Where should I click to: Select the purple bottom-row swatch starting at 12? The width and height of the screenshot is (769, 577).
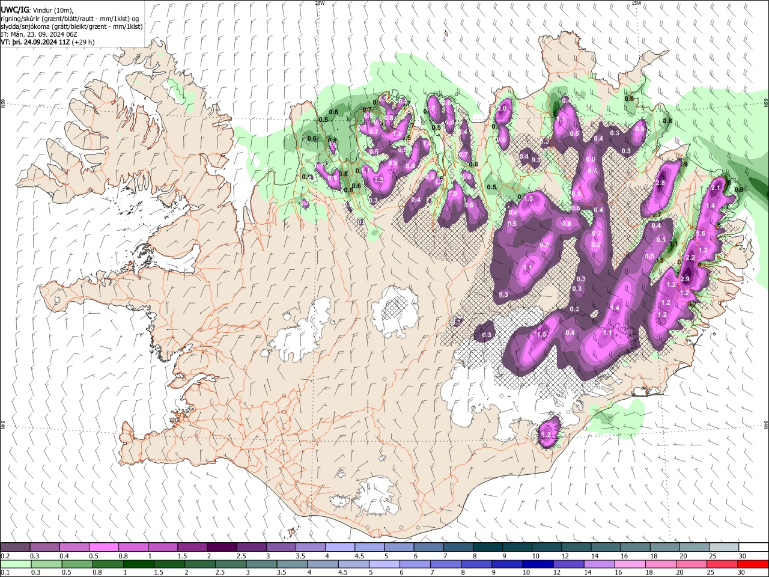pos(568,564)
